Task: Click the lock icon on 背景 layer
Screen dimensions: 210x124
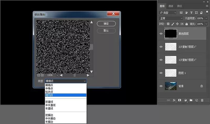Action: tap(202, 86)
